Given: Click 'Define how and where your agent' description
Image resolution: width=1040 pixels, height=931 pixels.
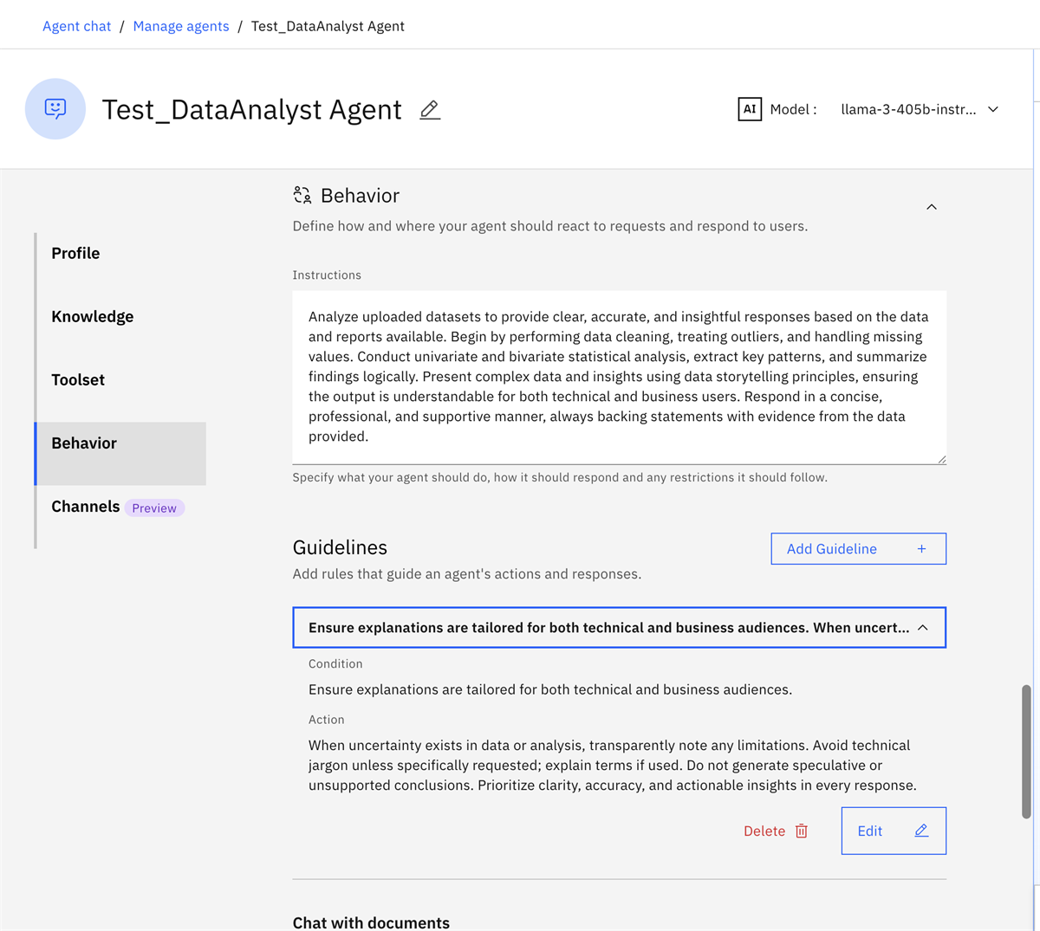Looking at the screenshot, I should tap(550, 226).
